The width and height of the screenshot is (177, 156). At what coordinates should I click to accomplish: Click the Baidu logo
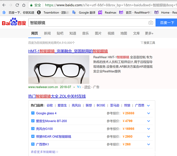tap(14, 22)
